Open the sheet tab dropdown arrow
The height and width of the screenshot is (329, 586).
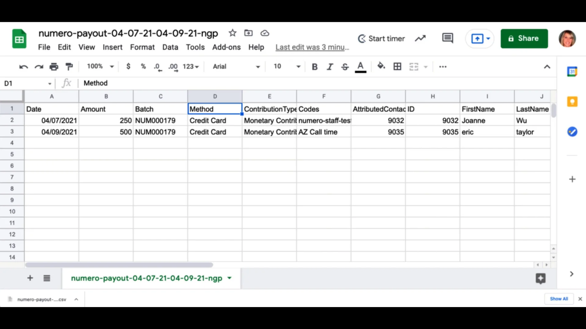click(x=230, y=278)
